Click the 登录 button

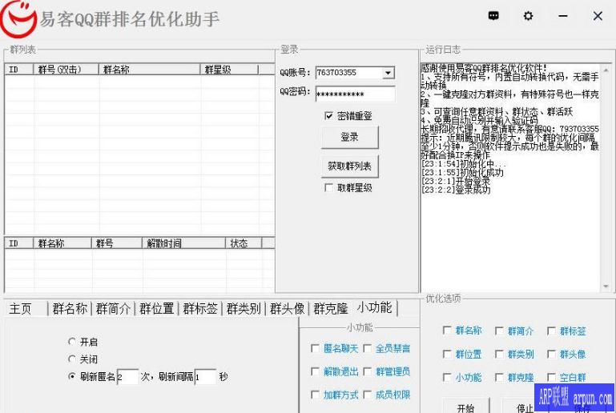click(x=349, y=137)
